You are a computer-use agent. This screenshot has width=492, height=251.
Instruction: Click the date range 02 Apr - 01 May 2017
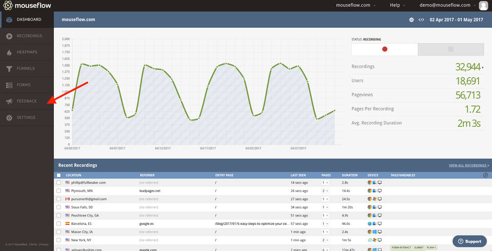[x=456, y=20]
